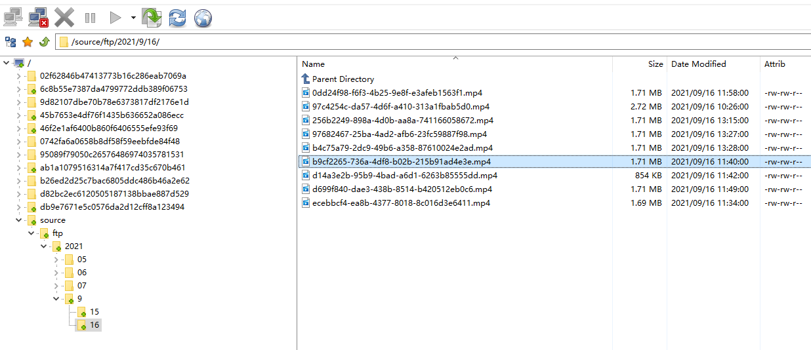Expand the 05 folder in tree

point(56,260)
